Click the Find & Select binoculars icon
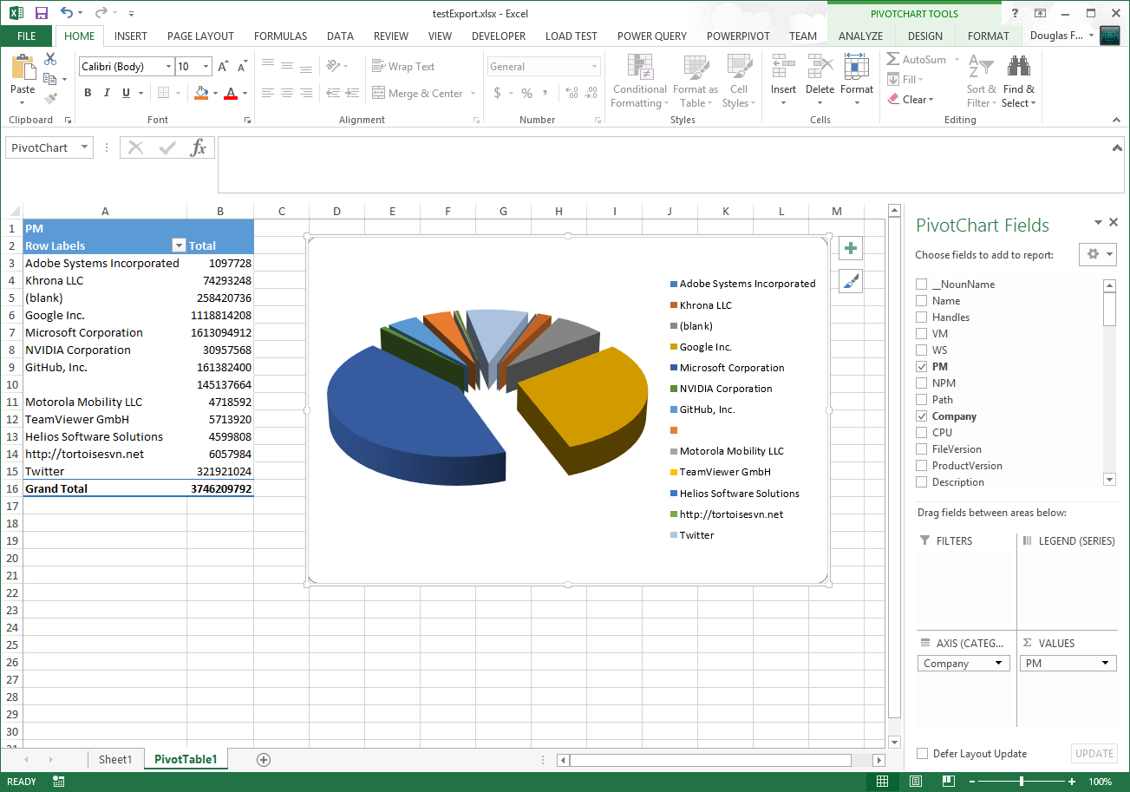 (1018, 67)
